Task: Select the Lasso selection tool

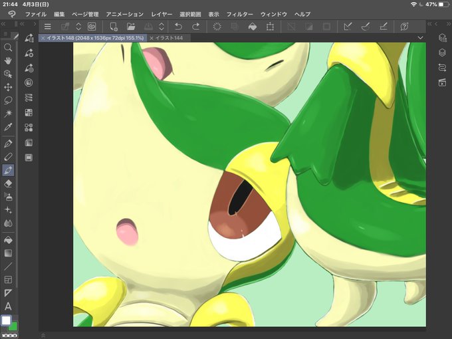Action: pyautogui.click(x=8, y=100)
